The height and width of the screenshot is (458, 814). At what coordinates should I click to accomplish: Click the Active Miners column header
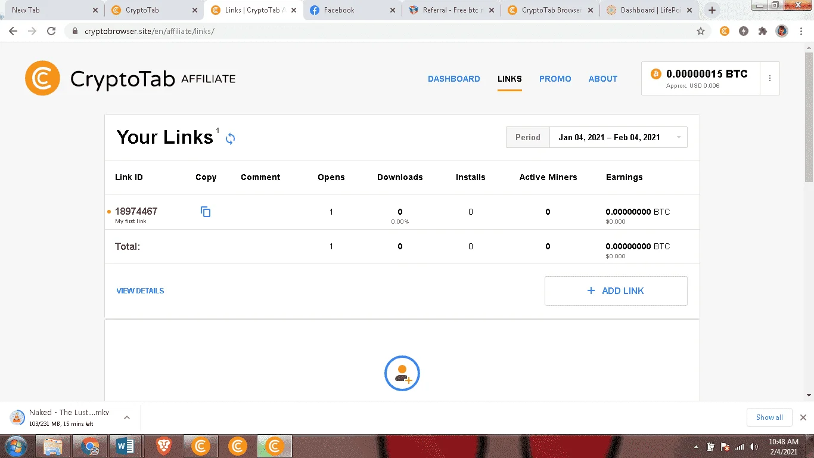[x=548, y=177]
